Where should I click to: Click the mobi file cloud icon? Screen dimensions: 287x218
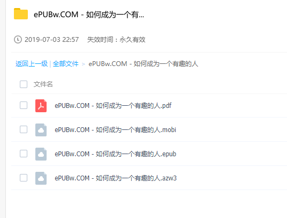41,130
